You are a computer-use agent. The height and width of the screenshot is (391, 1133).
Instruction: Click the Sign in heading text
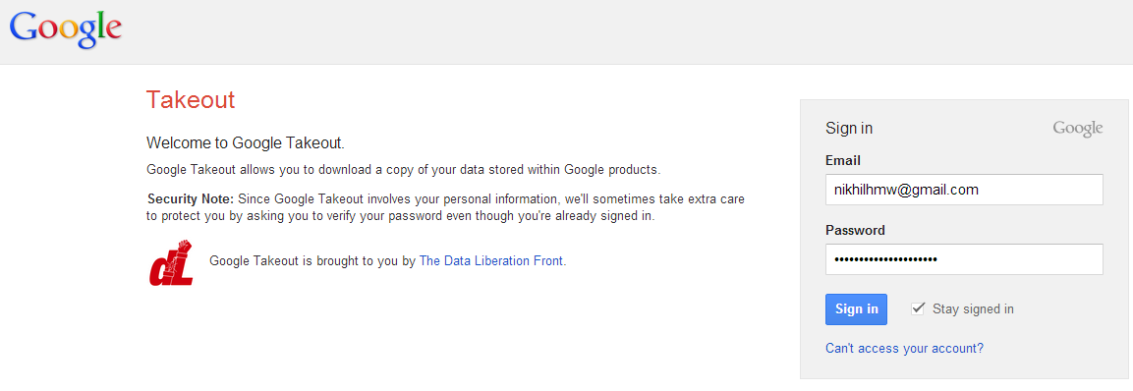[x=849, y=129]
